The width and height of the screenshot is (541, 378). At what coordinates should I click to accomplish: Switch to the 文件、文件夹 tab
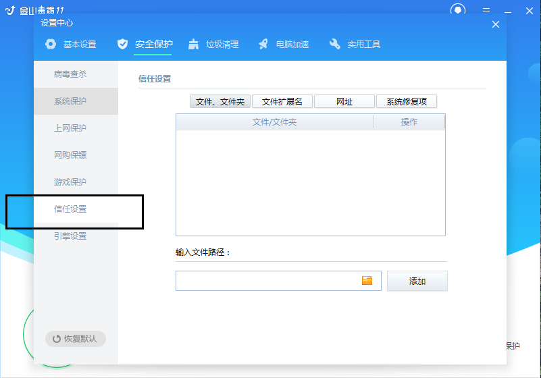coord(220,102)
